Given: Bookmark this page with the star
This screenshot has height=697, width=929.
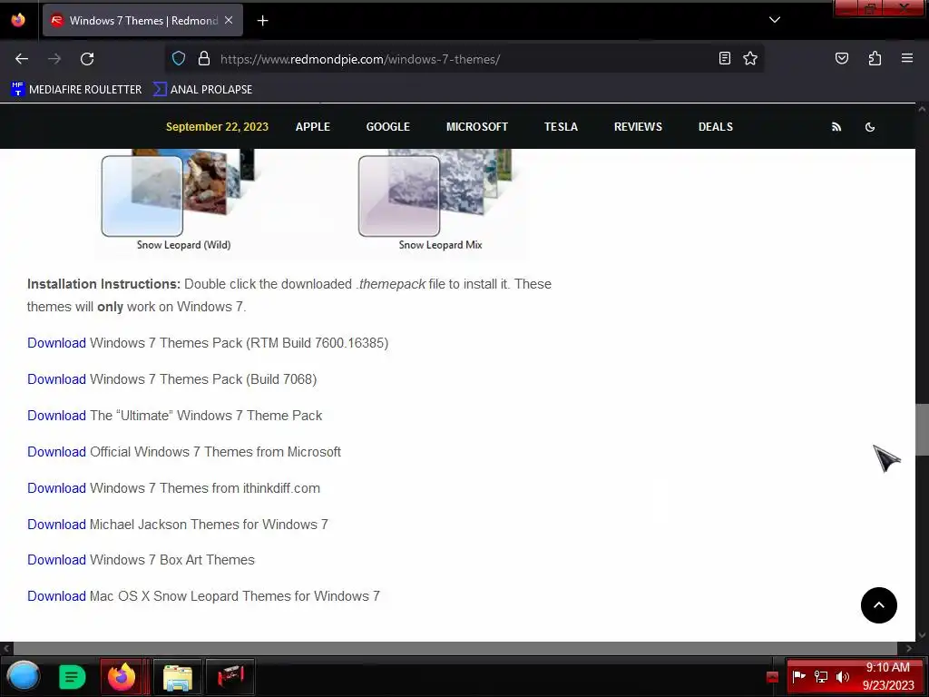Looking at the screenshot, I should (x=750, y=58).
